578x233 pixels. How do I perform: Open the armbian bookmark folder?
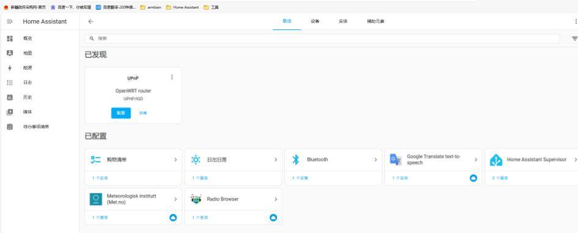(150, 7)
